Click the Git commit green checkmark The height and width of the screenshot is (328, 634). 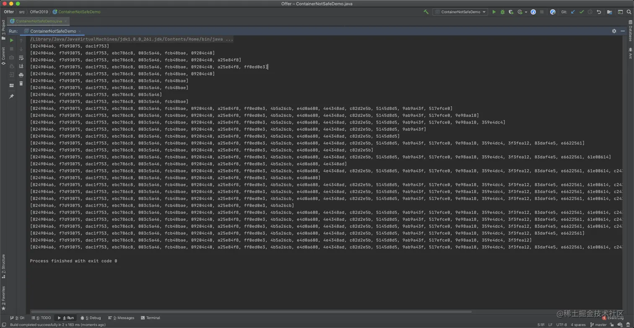582,12
